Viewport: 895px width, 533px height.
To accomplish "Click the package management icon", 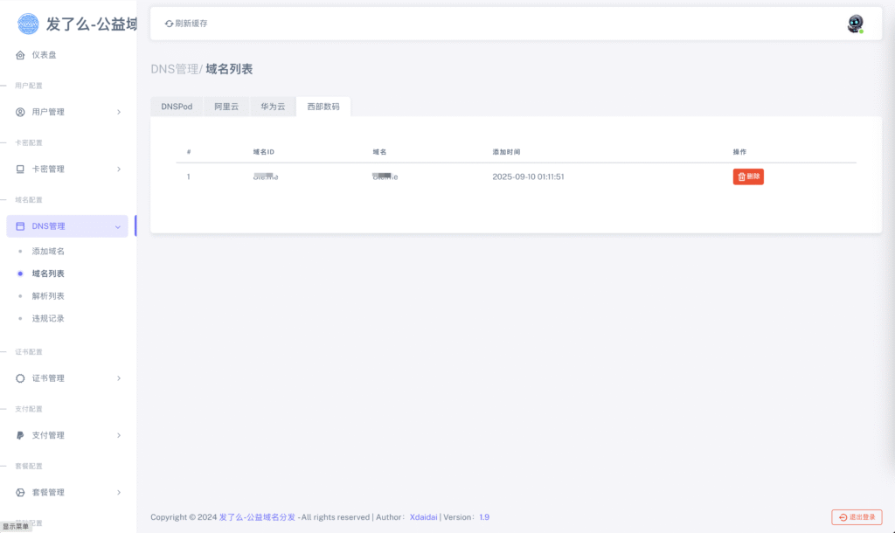I will [20, 493].
